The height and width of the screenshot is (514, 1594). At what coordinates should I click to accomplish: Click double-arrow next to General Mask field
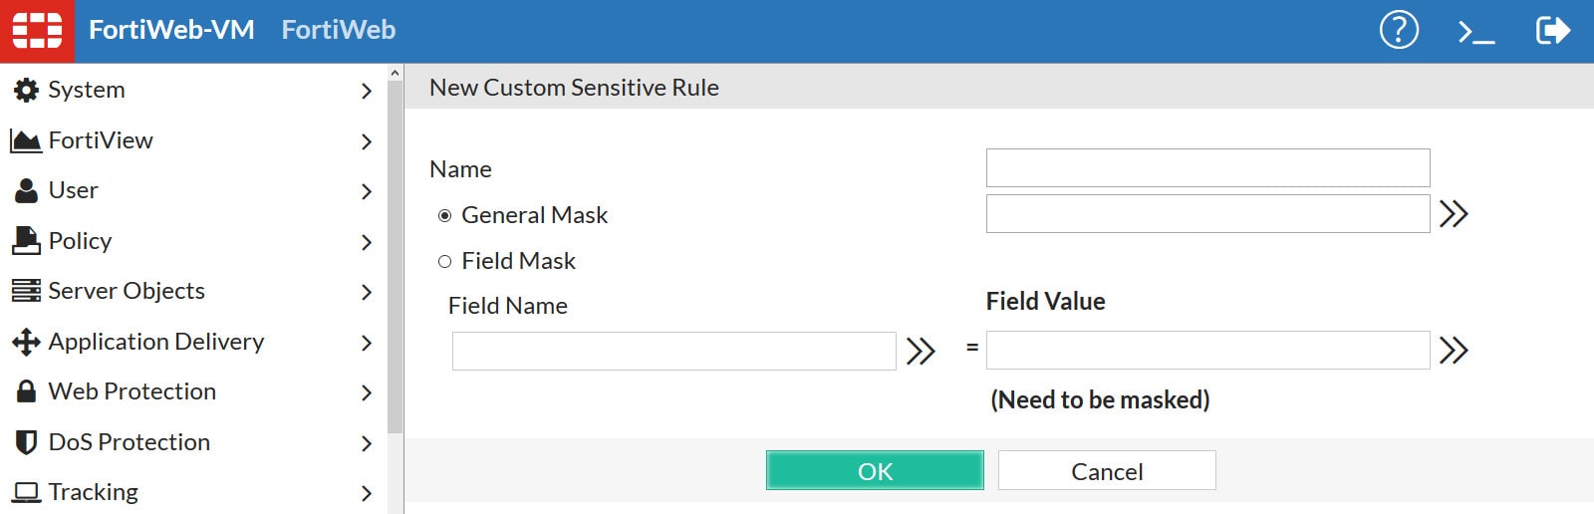[x=1454, y=214]
